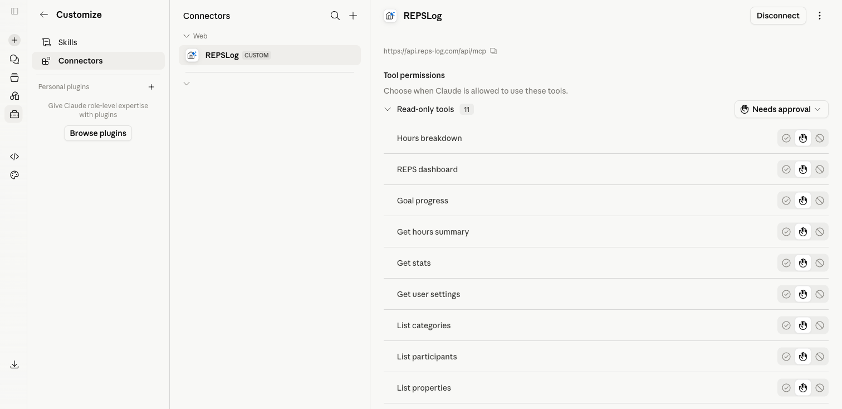
Task: Set Get user settings to always allow
Action: 786,294
